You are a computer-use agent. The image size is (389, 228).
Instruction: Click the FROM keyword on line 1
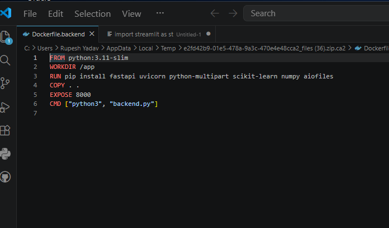click(x=58, y=58)
